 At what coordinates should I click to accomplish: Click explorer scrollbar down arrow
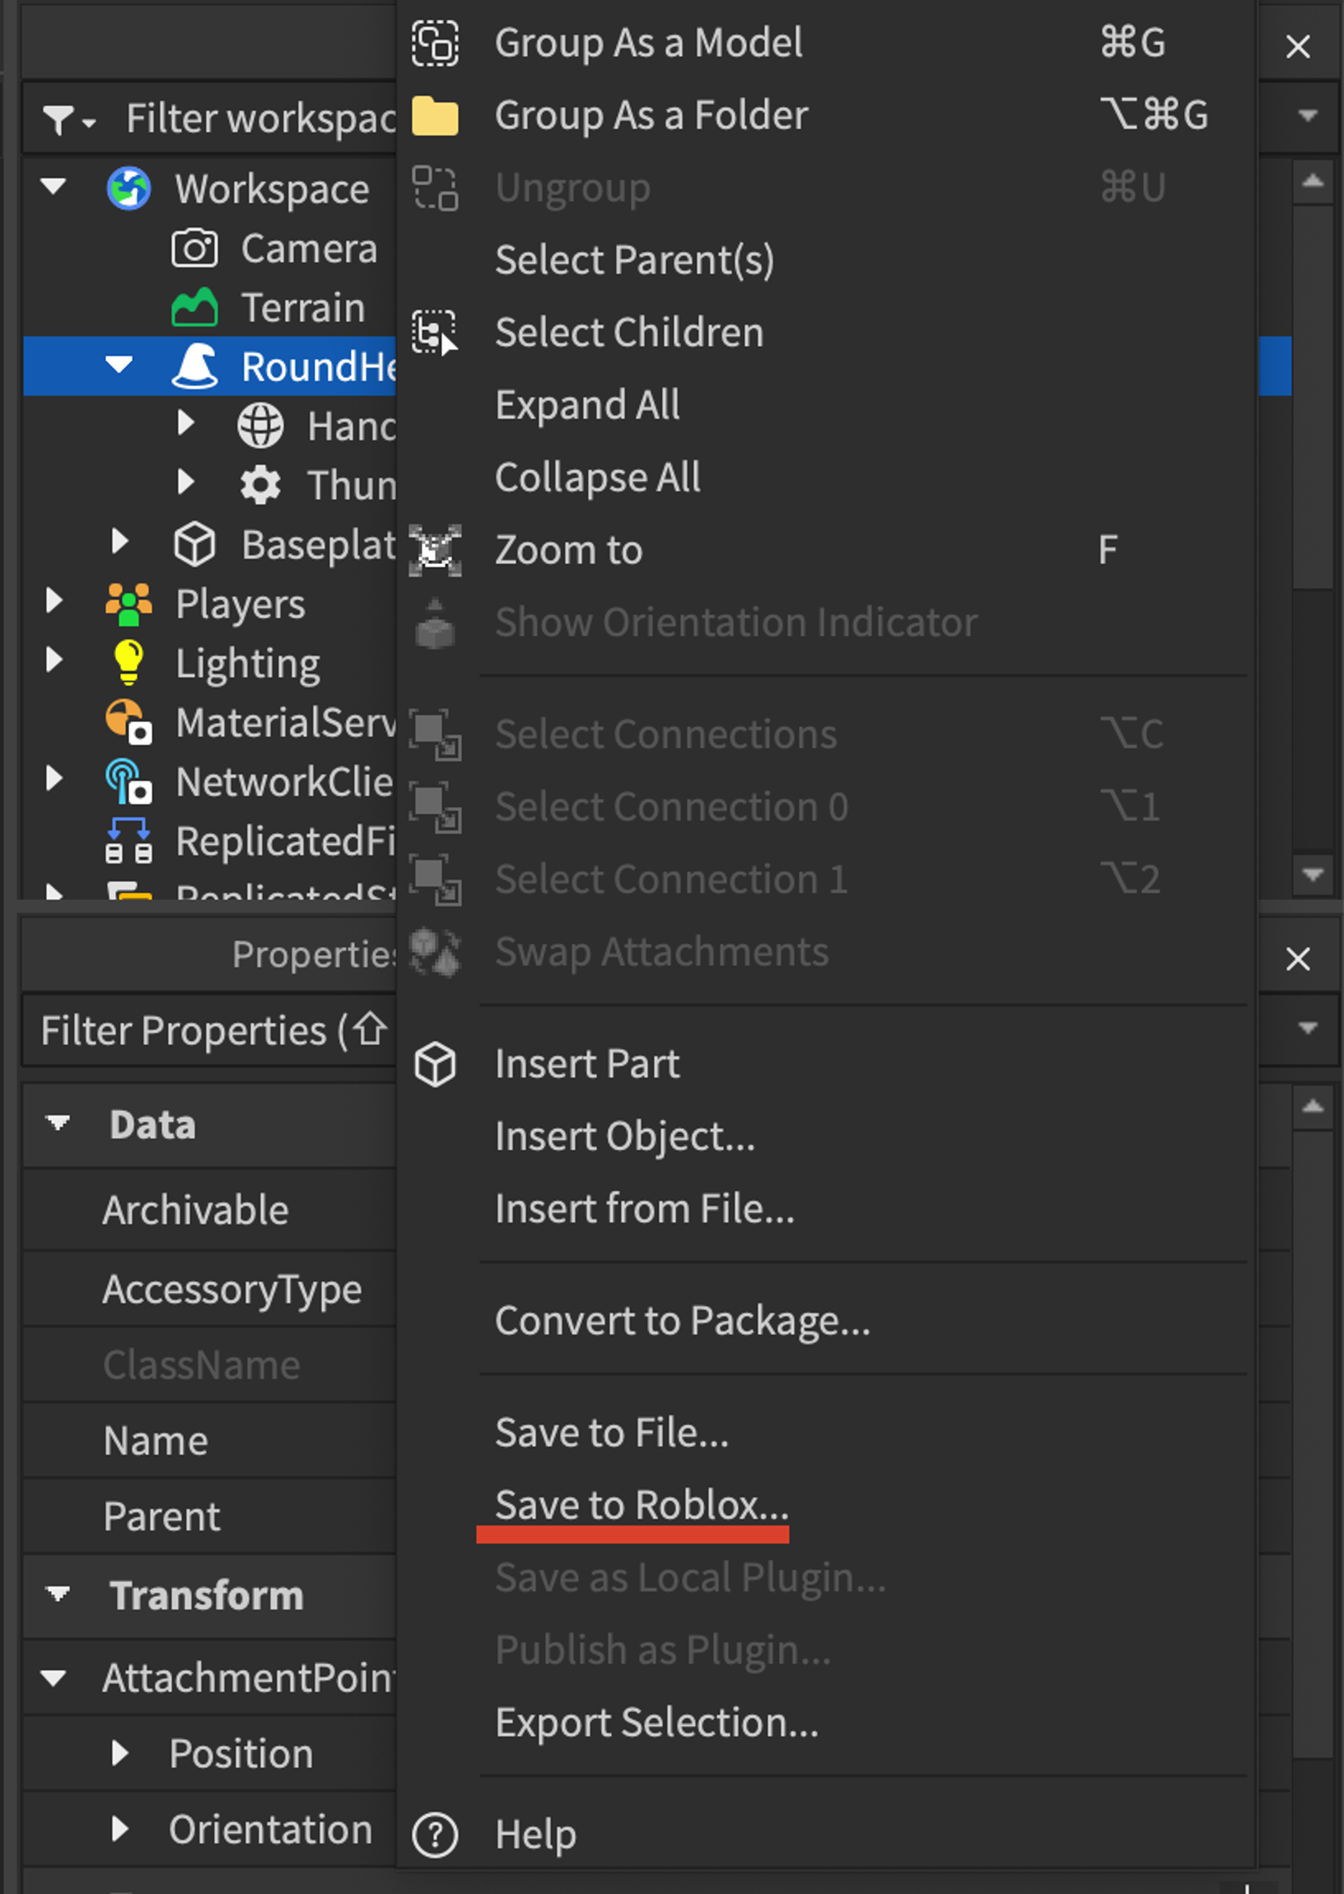point(1313,875)
